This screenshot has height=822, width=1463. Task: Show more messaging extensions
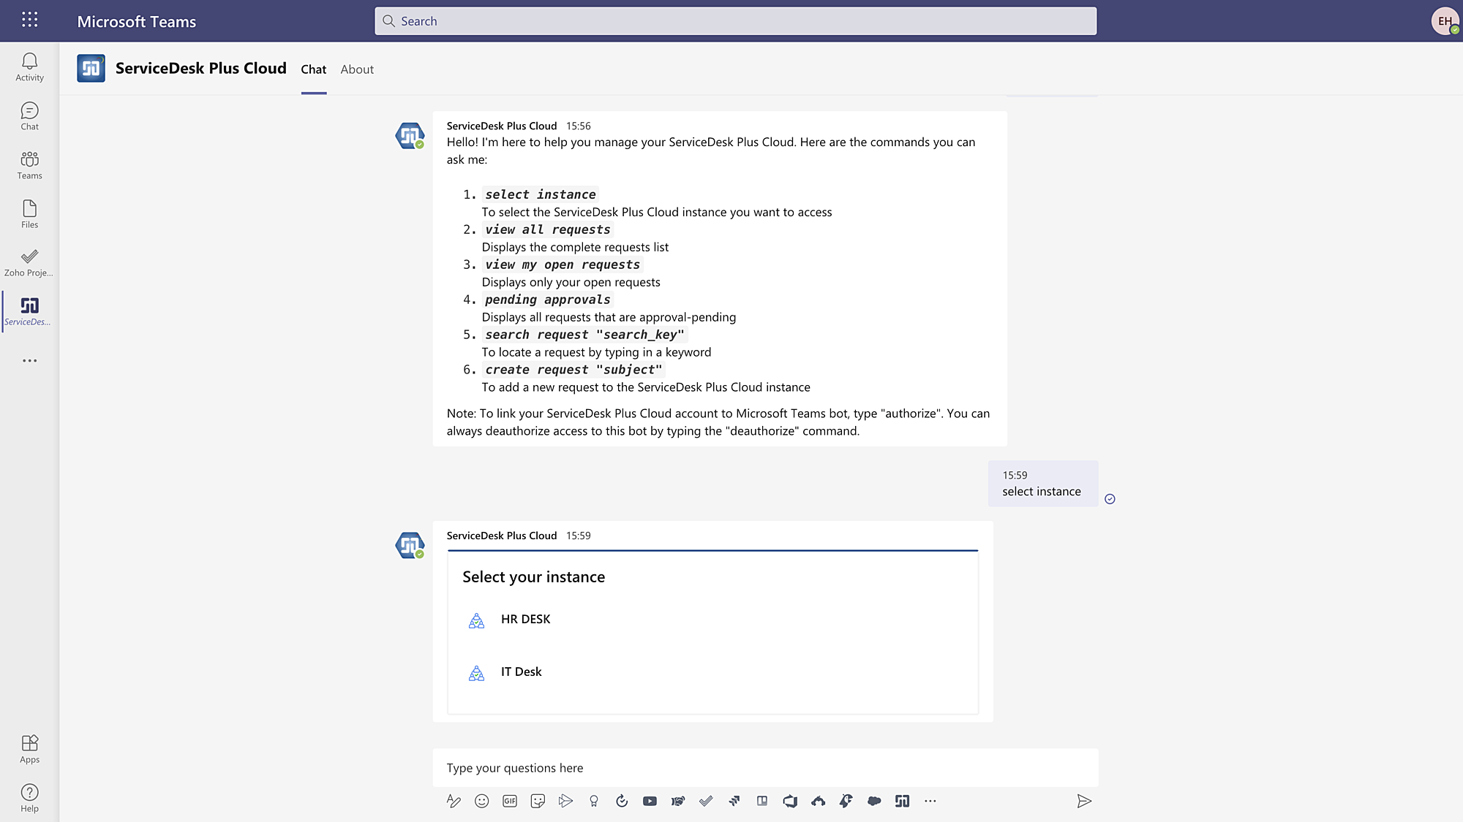930,801
